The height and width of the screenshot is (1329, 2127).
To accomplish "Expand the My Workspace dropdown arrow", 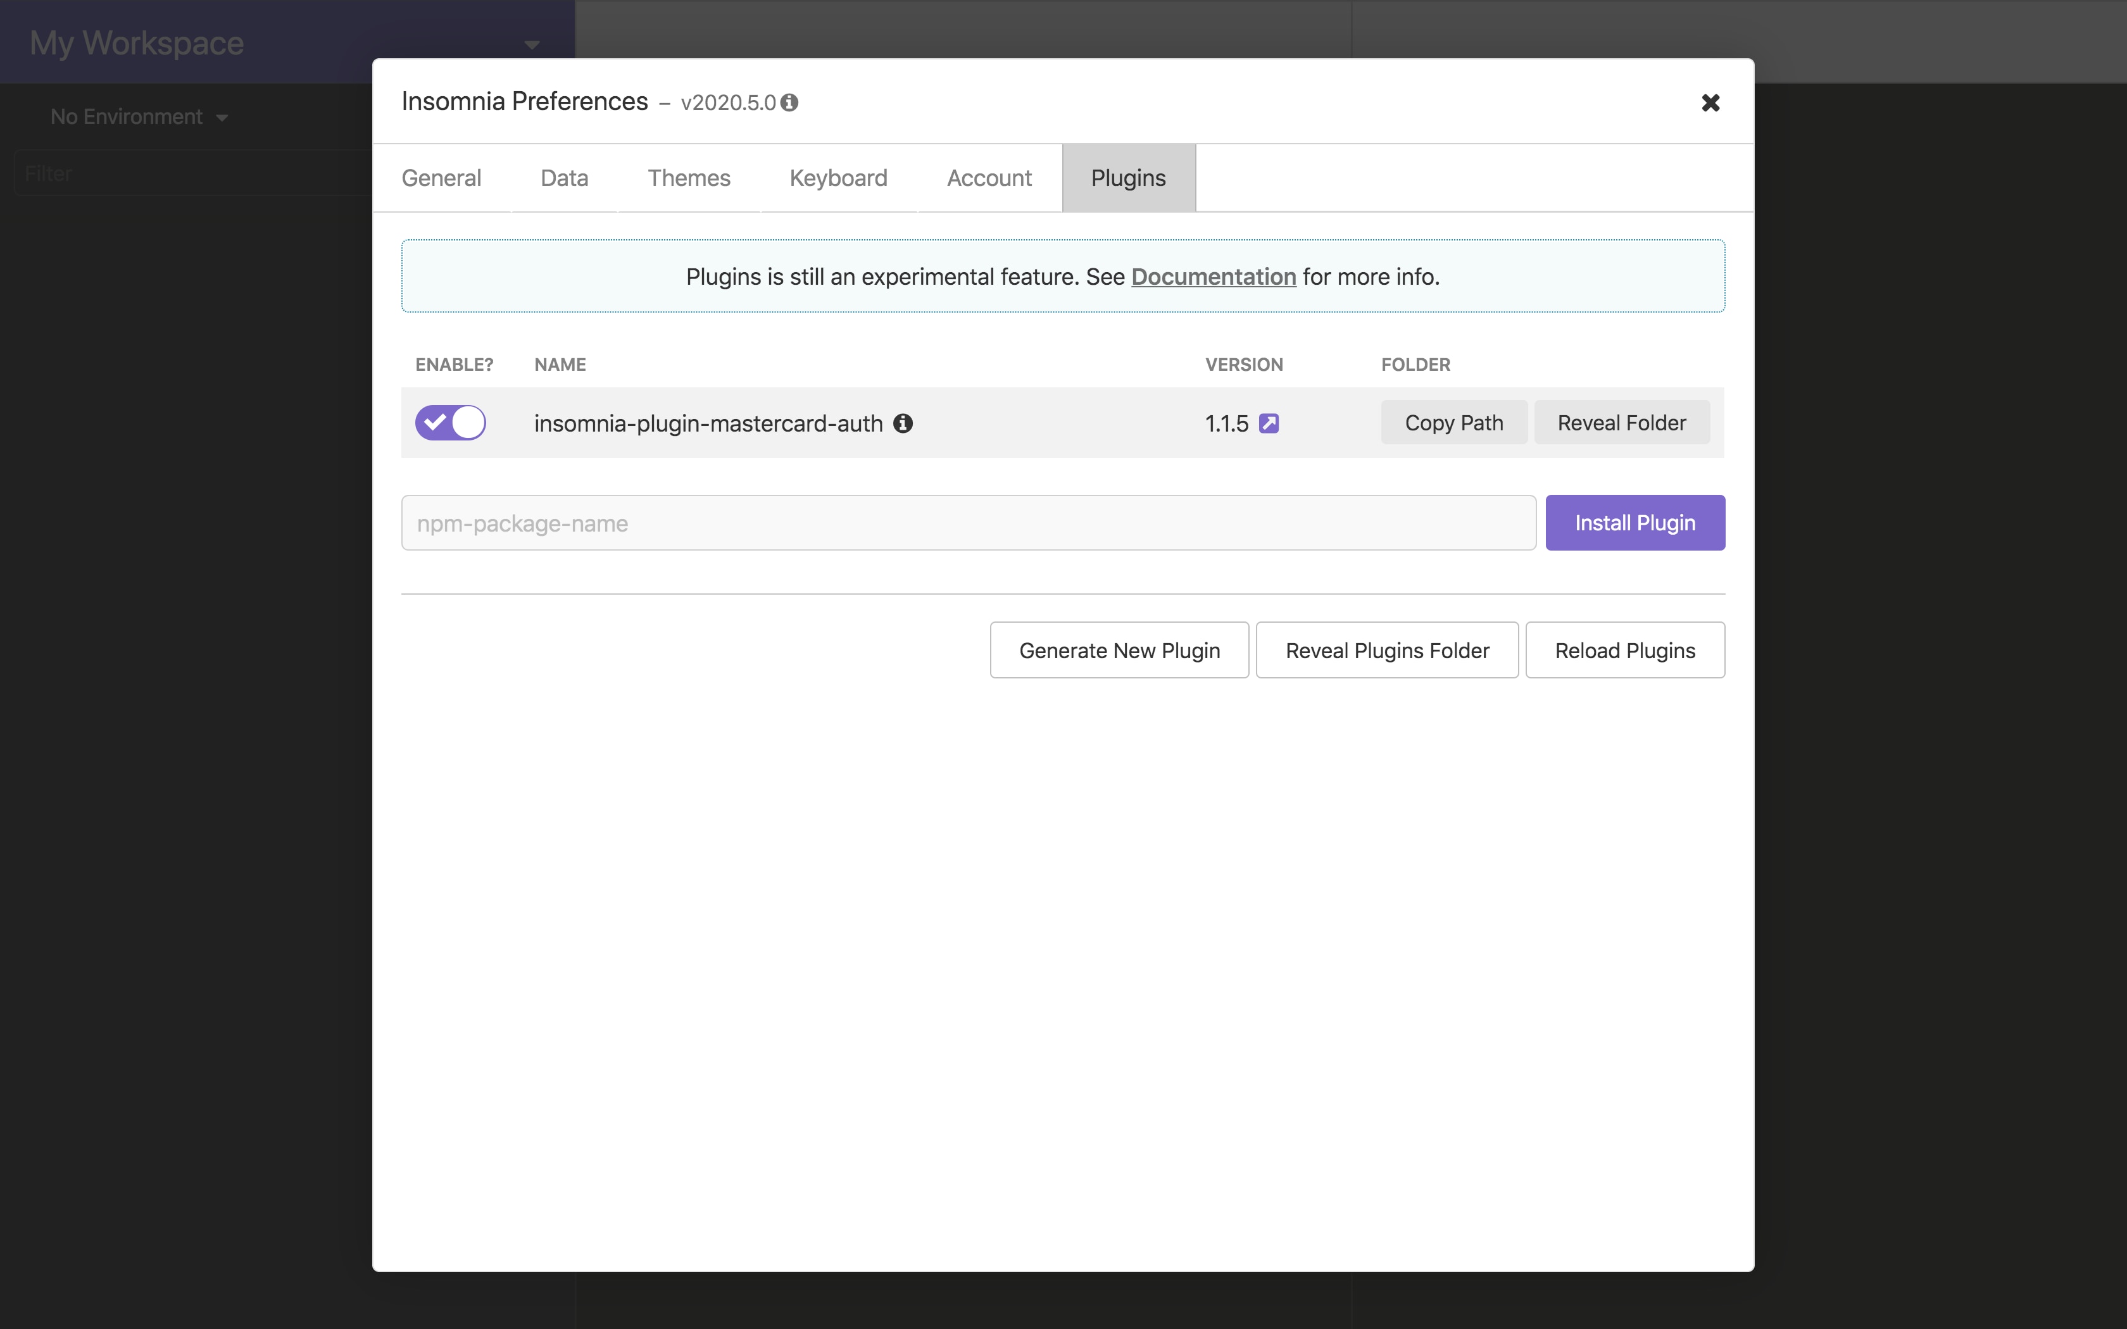I will 532,44.
